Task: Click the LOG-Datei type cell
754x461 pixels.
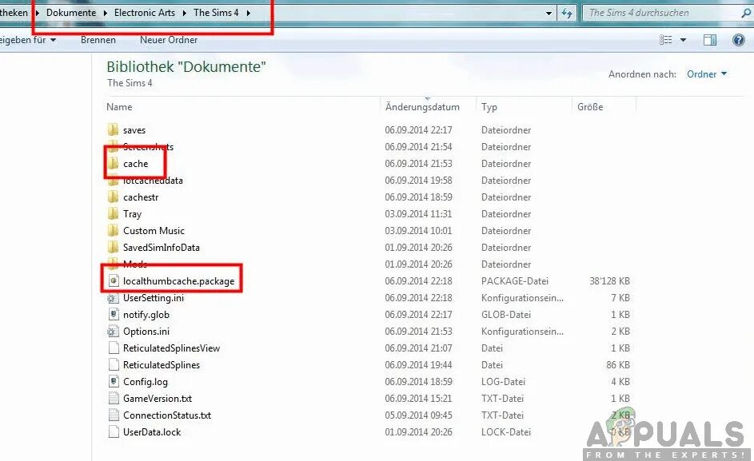Action: click(503, 382)
